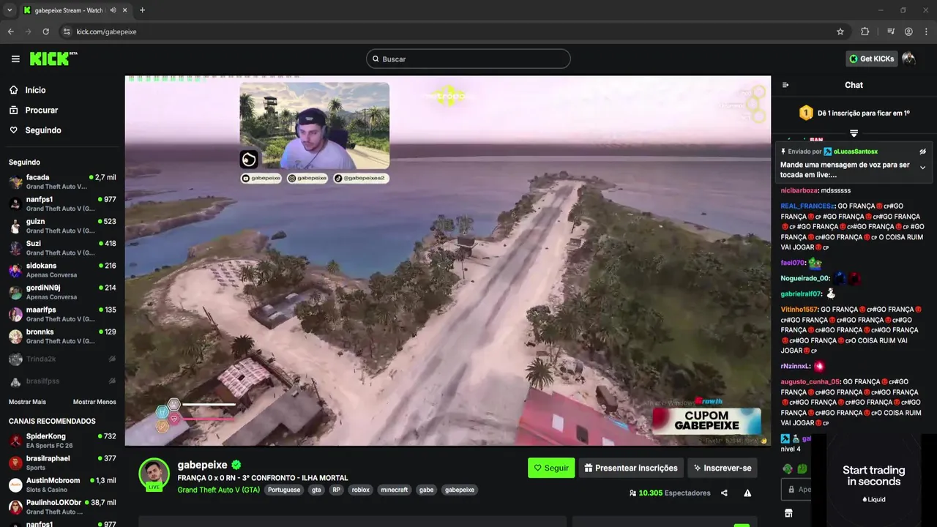Mute the tab using the speaker icon
The width and height of the screenshot is (937, 527).
pyautogui.click(x=113, y=10)
